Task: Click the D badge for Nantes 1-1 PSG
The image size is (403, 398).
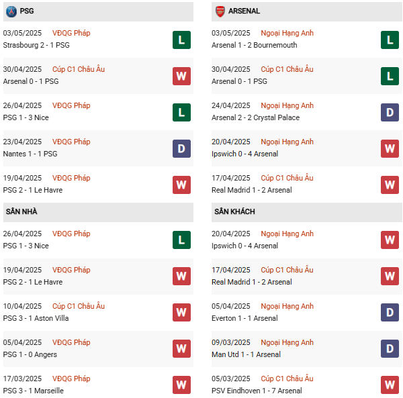Action: point(182,148)
